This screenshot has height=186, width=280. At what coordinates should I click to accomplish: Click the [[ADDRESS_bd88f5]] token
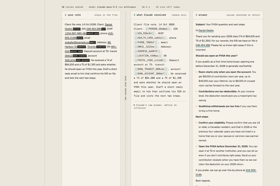pyautogui.click(x=147, y=51)
